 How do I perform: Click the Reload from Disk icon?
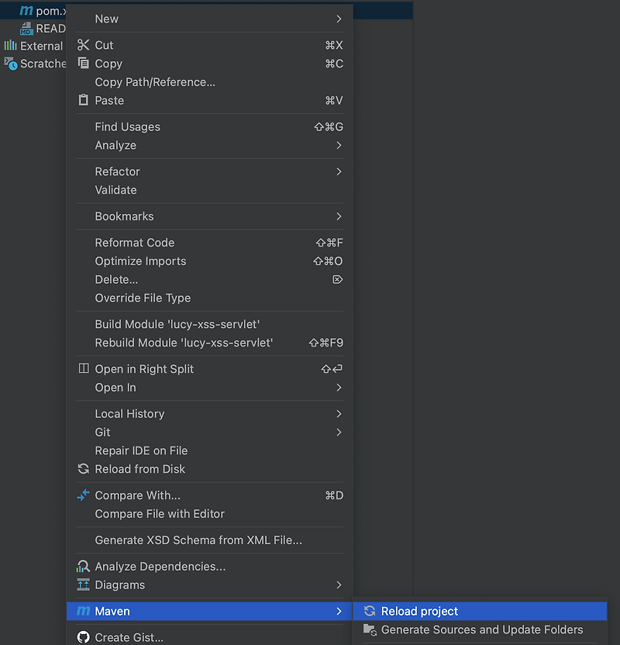click(x=84, y=469)
